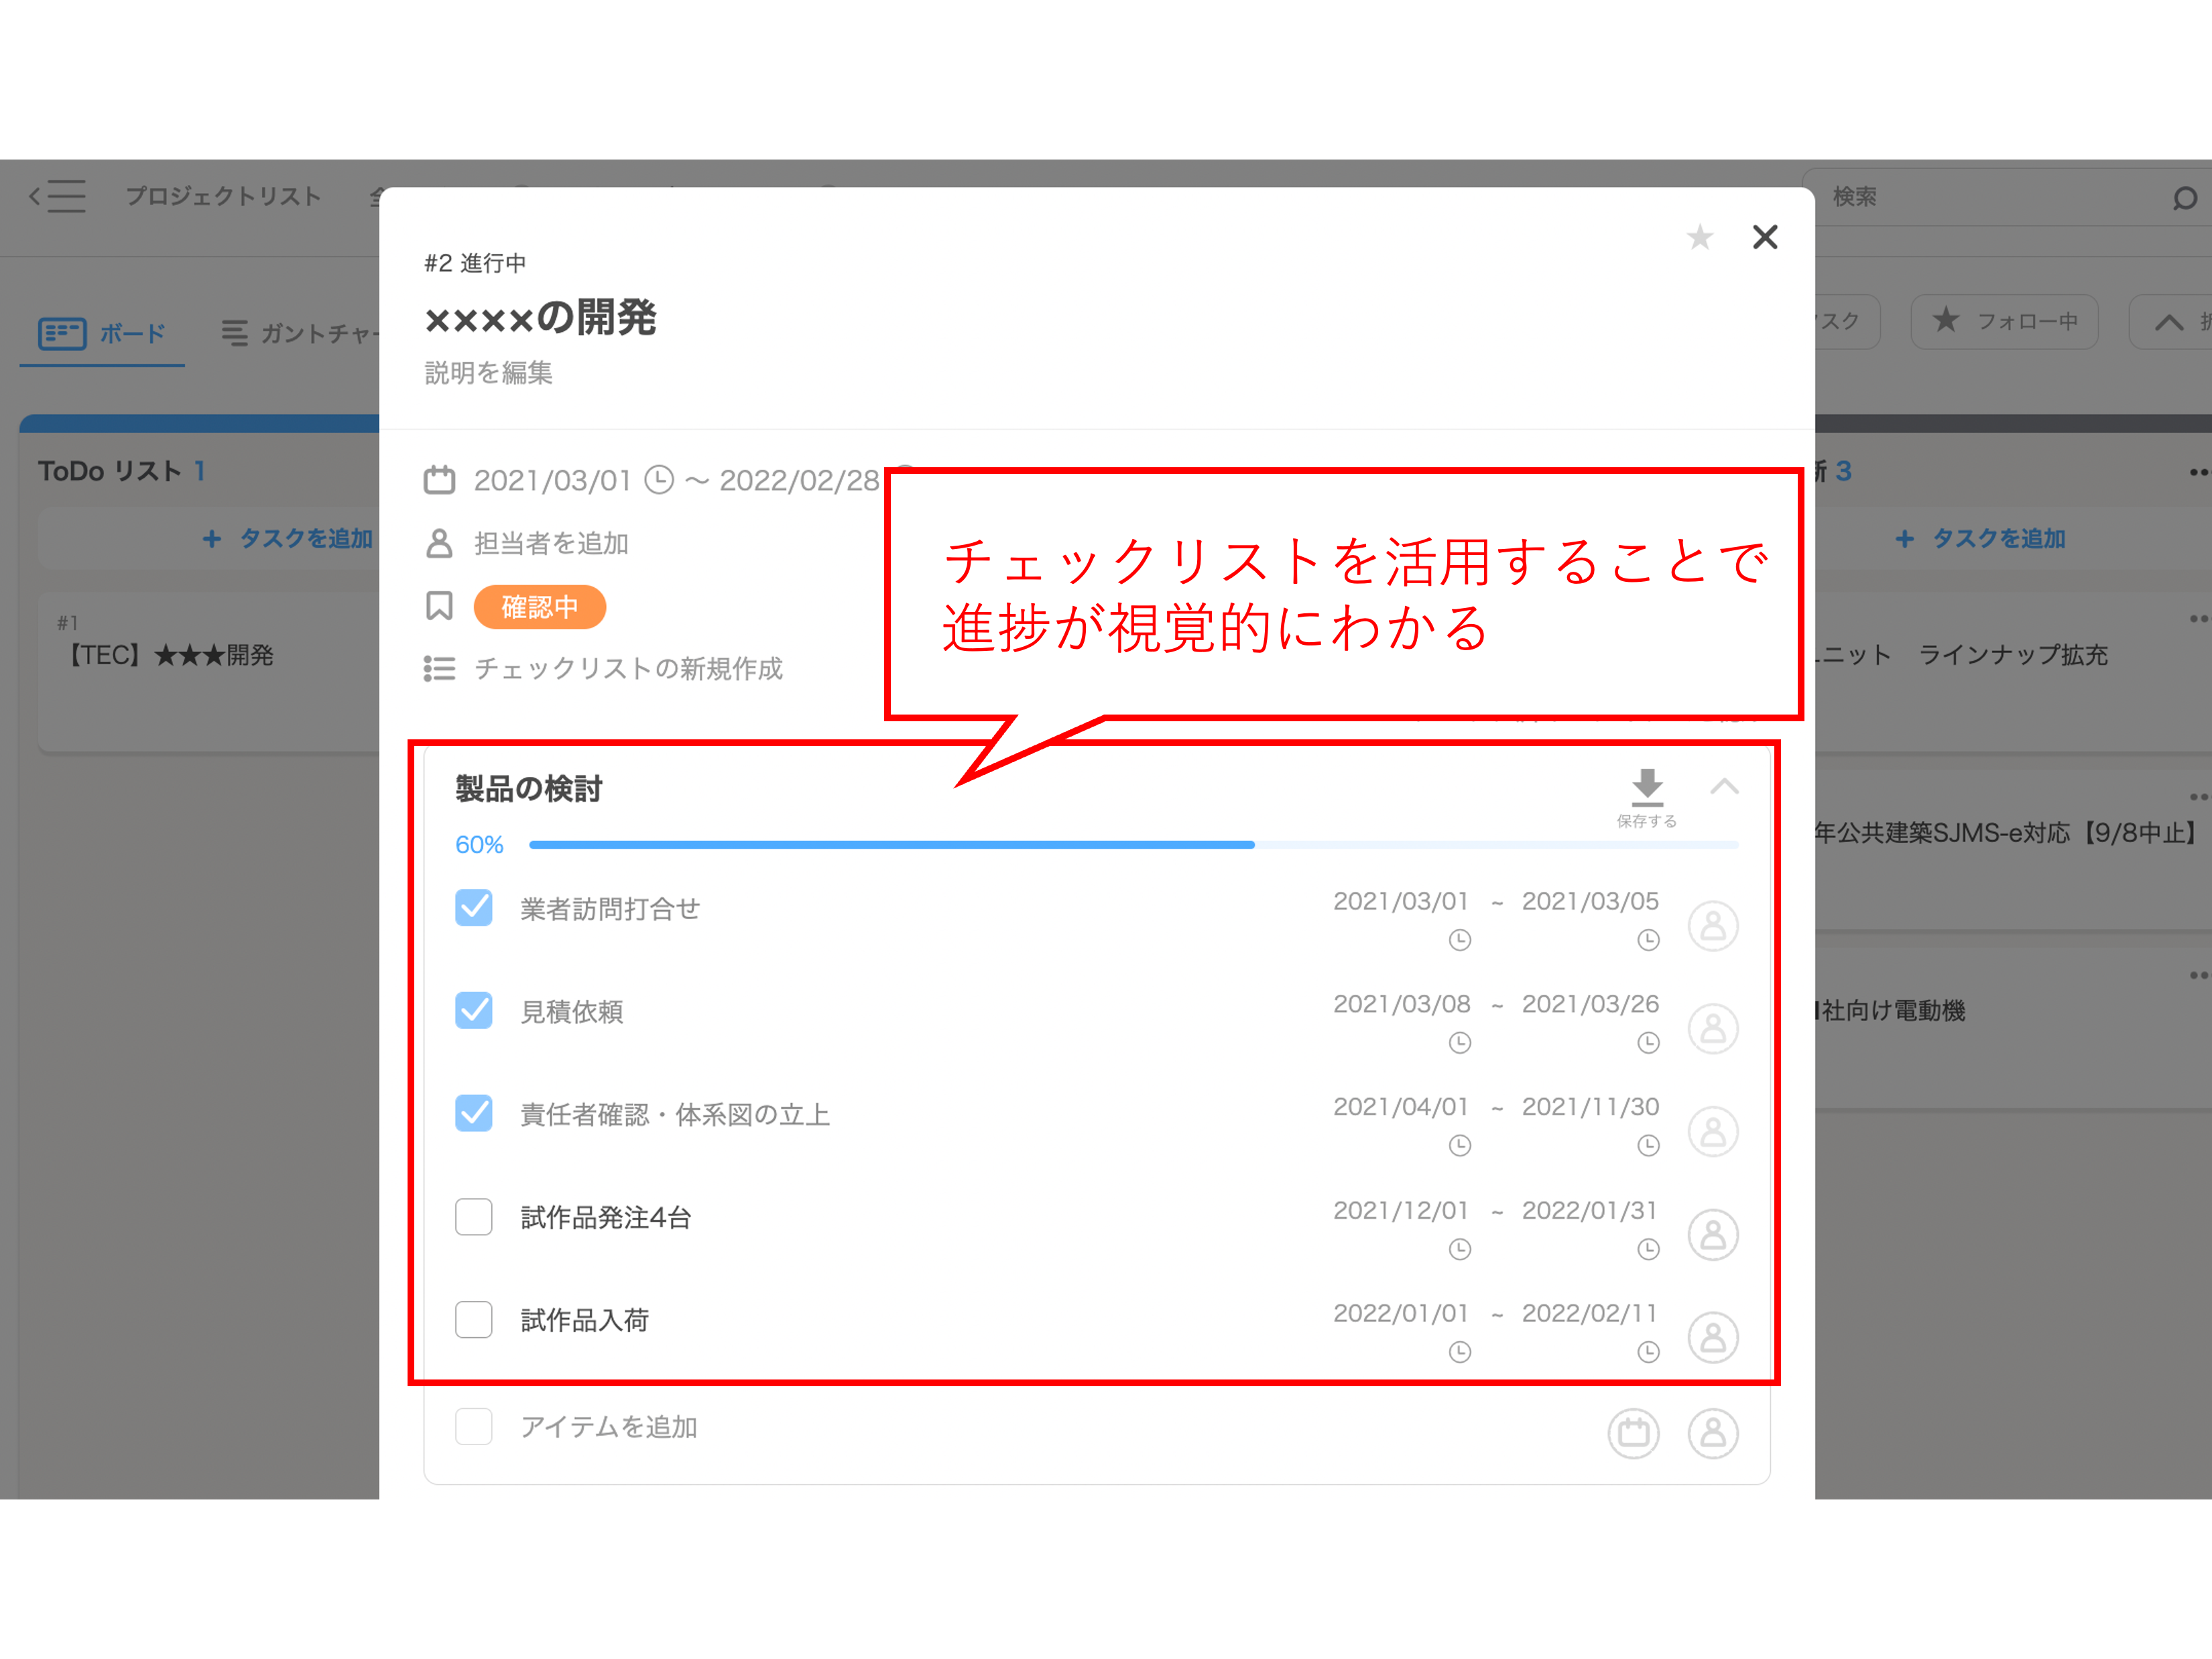The height and width of the screenshot is (1659, 2212).
Task: Click clock under 2021/03/01 in 業者訪問打合せ row
Action: coord(1460,940)
